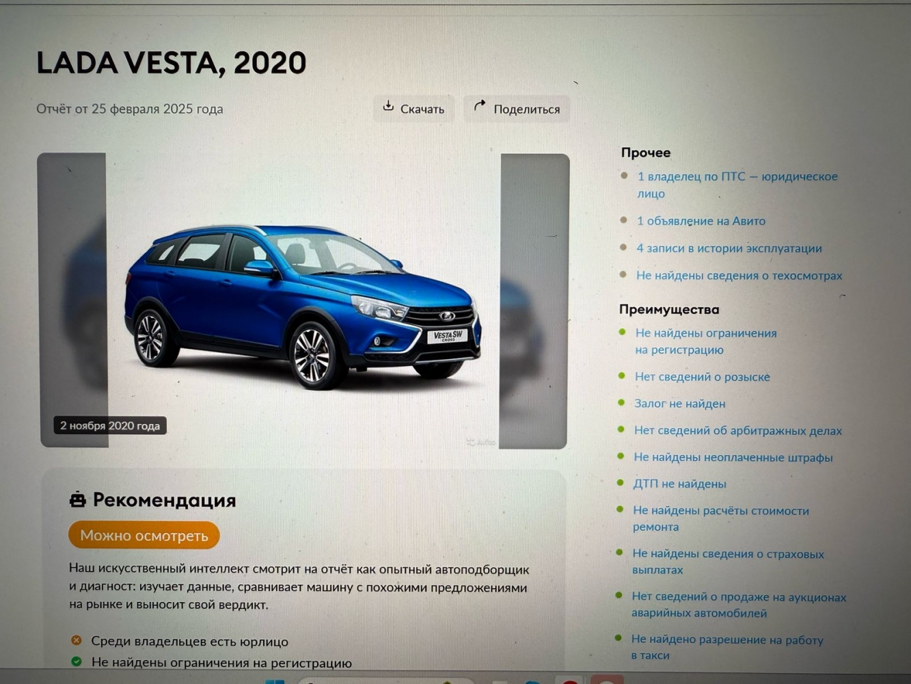Click the Поделиться button
This screenshot has height=684, width=911.
click(x=517, y=109)
